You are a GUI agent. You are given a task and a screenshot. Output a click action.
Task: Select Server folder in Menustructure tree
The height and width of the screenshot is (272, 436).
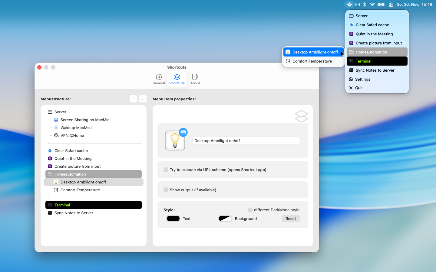[x=60, y=112]
